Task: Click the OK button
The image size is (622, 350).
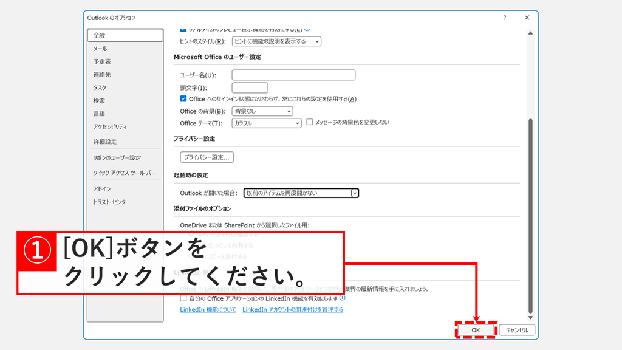Action: click(476, 330)
